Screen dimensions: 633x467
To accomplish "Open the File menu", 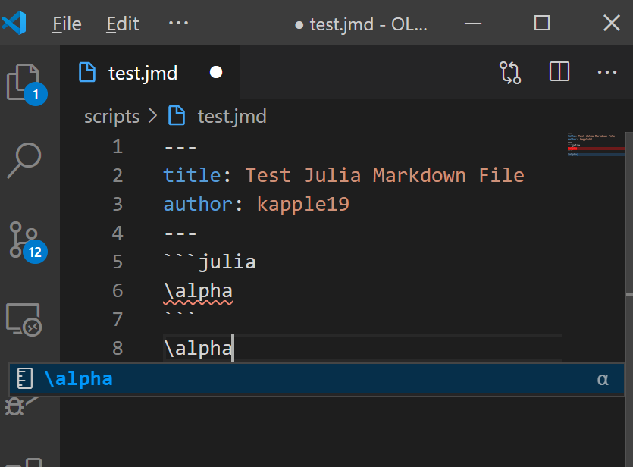I will (67, 24).
